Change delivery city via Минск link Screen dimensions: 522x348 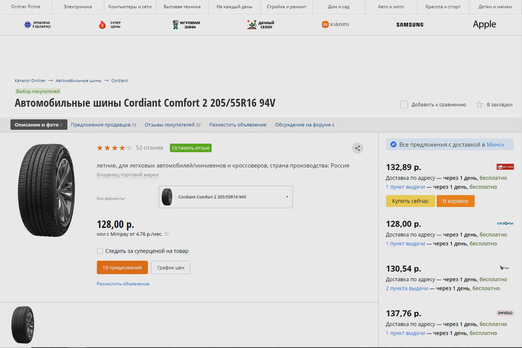click(495, 144)
